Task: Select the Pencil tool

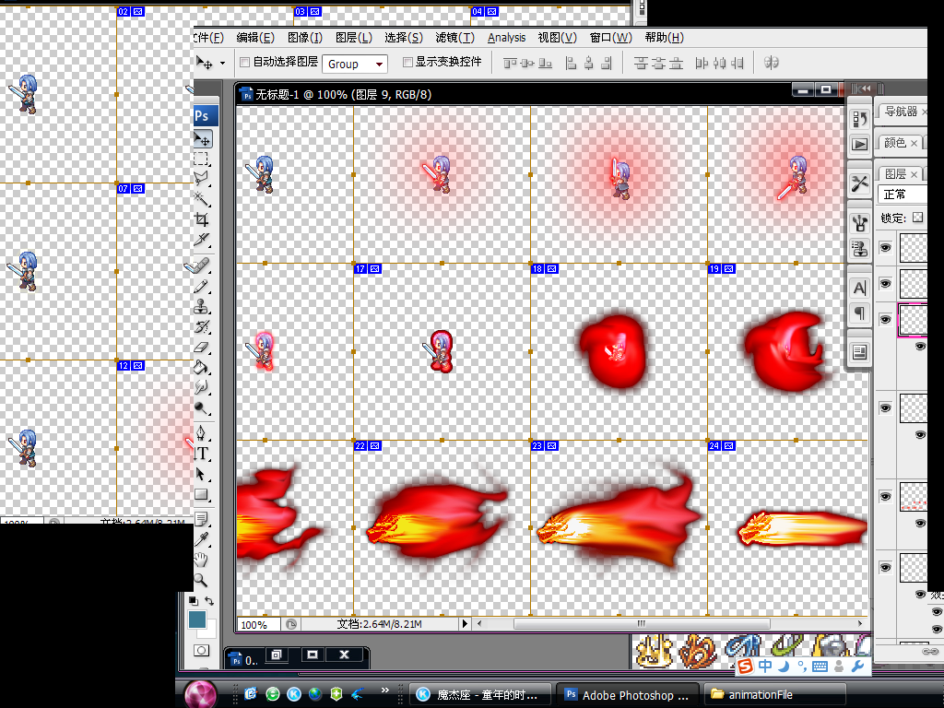Action: point(201,287)
